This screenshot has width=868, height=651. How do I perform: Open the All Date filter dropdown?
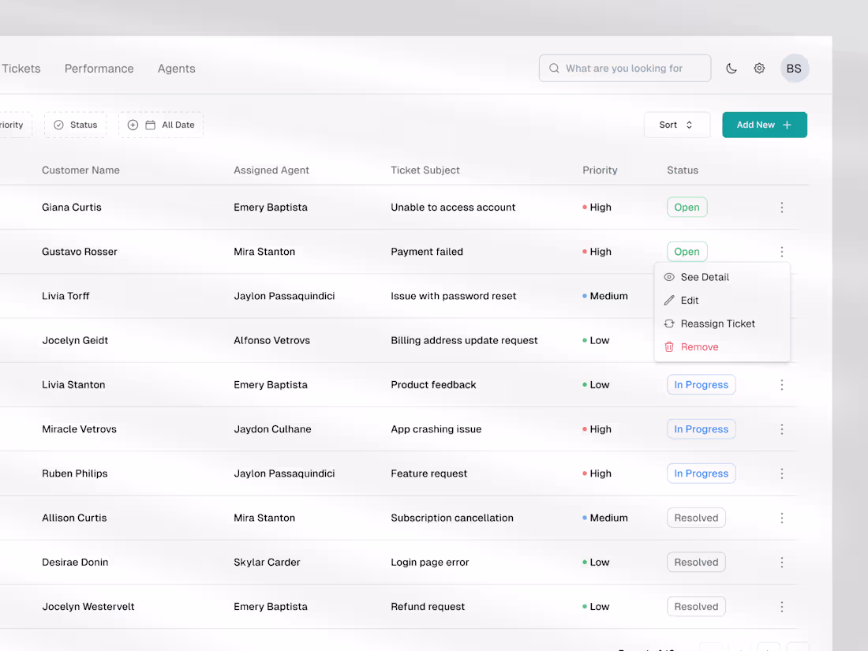161,124
